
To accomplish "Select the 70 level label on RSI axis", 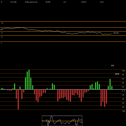I will [x=2, y=29].
